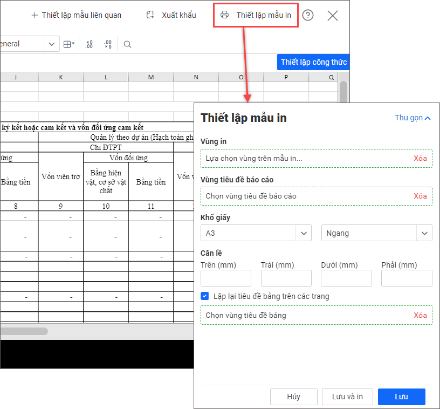Screen dimensions: 440x409
Task: Open the Ngang orientation dropdown
Action: (x=376, y=233)
